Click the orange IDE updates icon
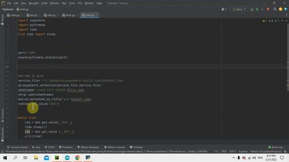This screenshot has width=289, height=162. pyautogui.click(x=280, y=9)
